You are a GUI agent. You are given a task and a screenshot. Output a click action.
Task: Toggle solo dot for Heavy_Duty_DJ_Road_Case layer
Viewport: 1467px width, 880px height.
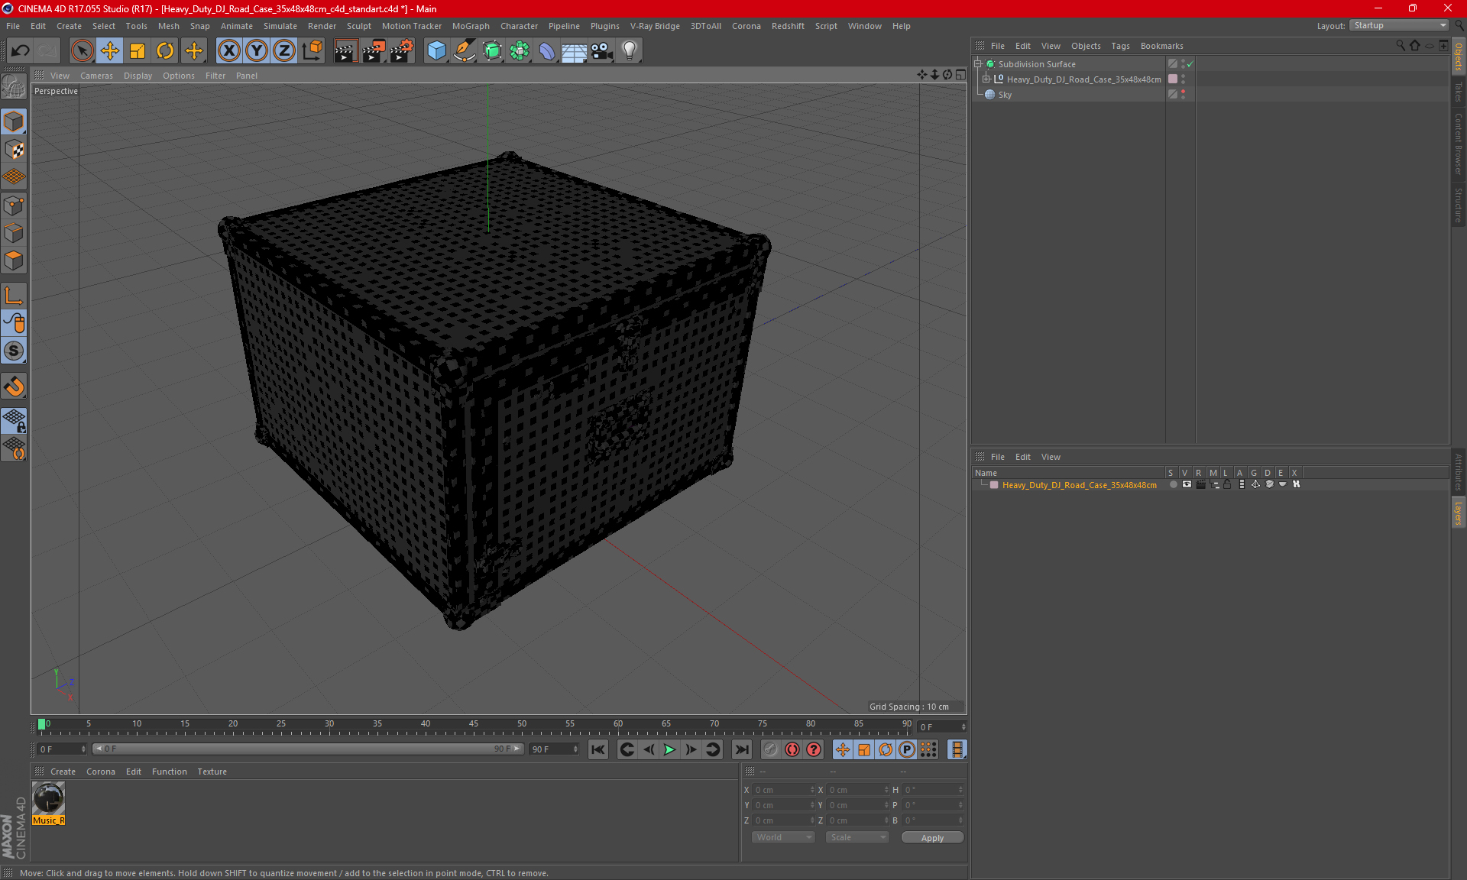tap(1173, 484)
